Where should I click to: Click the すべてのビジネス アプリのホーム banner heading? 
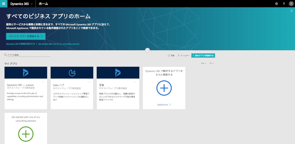(x=48, y=16)
